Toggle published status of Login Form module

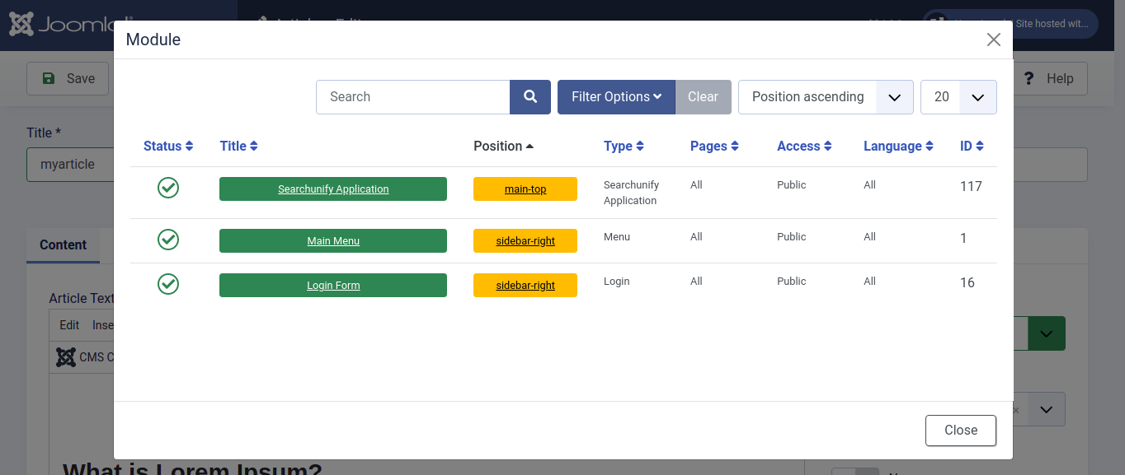tap(168, 284)
